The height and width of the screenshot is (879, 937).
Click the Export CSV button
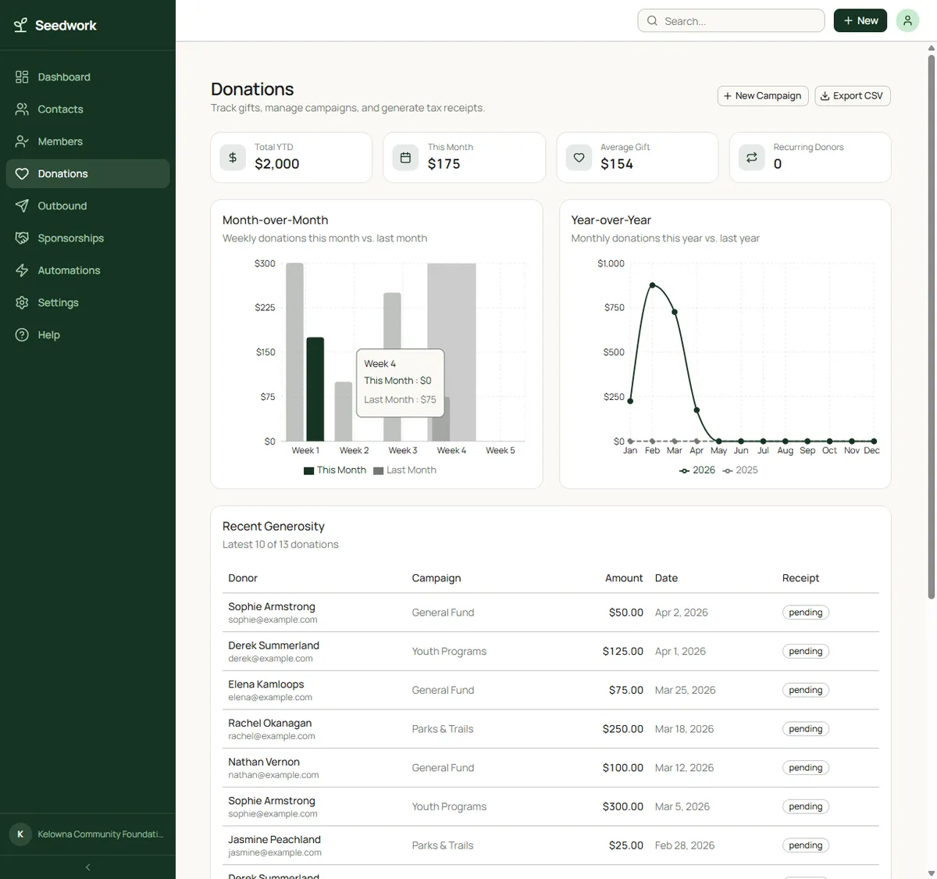(852, 95)
